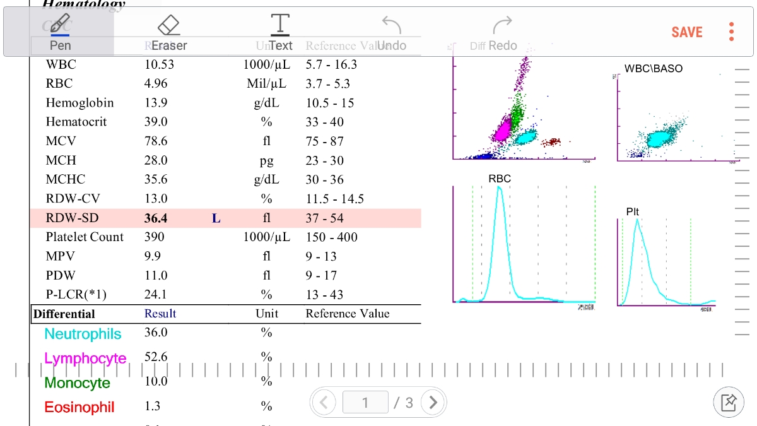Choose the Text tool

(280, 32)
